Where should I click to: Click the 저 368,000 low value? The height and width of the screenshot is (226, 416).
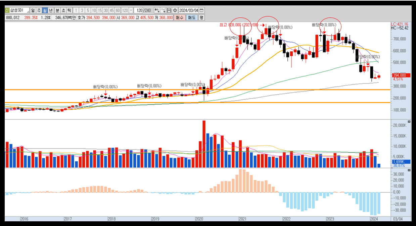pos(164,17)
